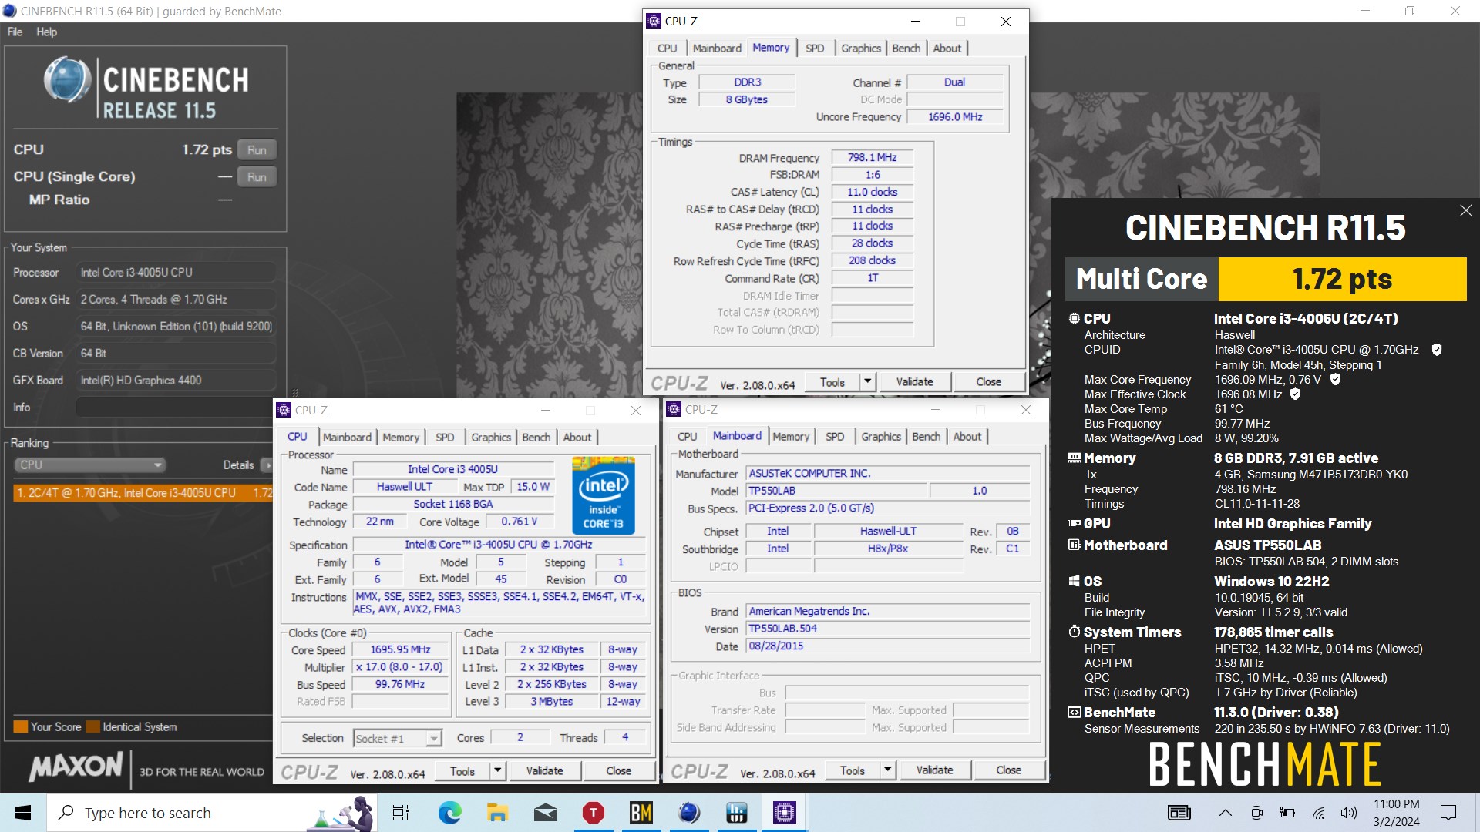The width and height of the screenshot is (1480, 832).
Task: Open the File menu in Cinebench
Action: 15,32
